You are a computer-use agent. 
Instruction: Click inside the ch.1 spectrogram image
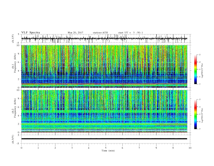click(104, 66)
